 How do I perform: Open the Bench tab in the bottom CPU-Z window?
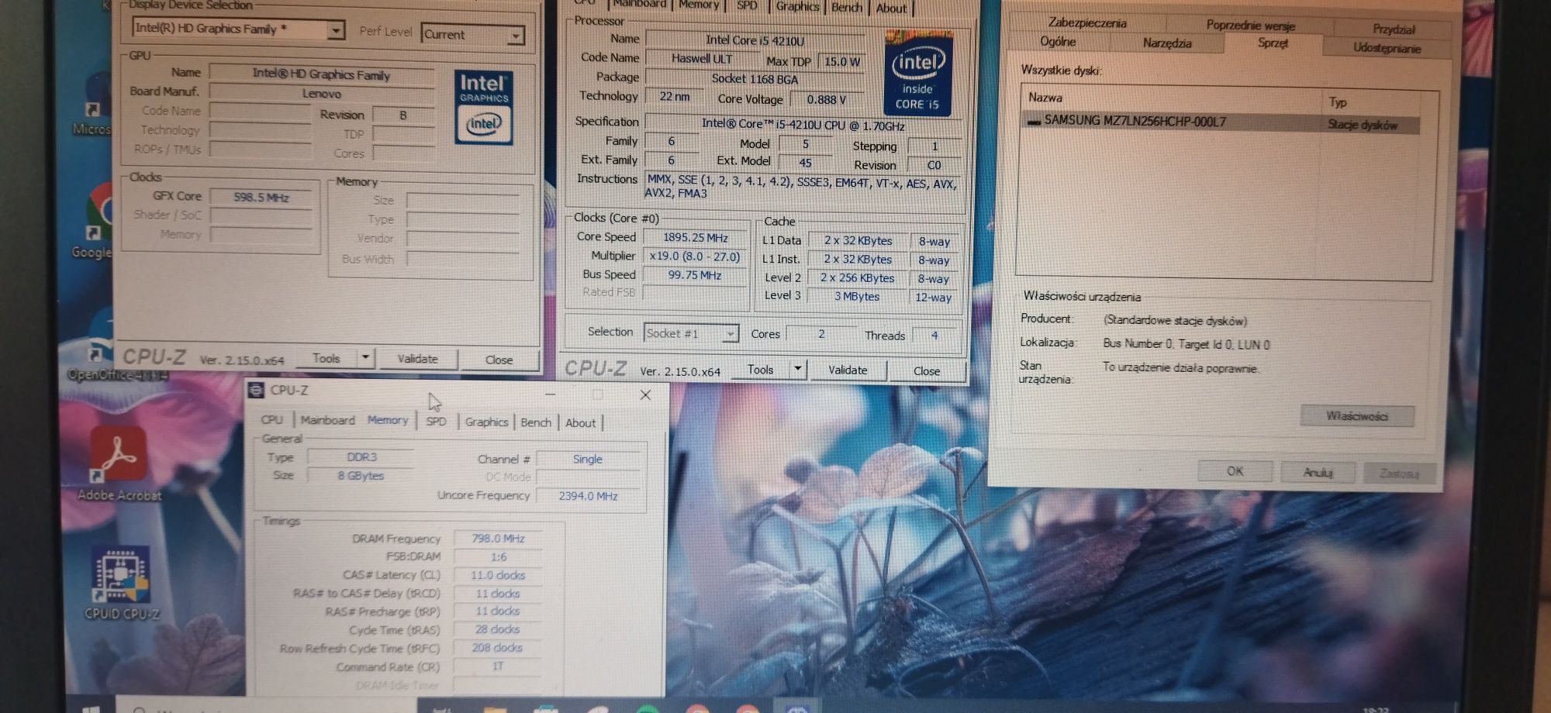tap(536, 422)
